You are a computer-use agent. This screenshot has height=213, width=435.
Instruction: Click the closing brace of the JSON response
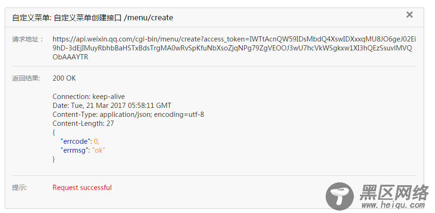(54, 159)
